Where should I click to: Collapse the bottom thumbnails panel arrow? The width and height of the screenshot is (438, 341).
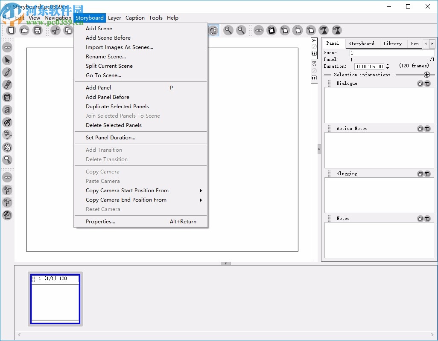pyautogui.click(x=226, y=263)
